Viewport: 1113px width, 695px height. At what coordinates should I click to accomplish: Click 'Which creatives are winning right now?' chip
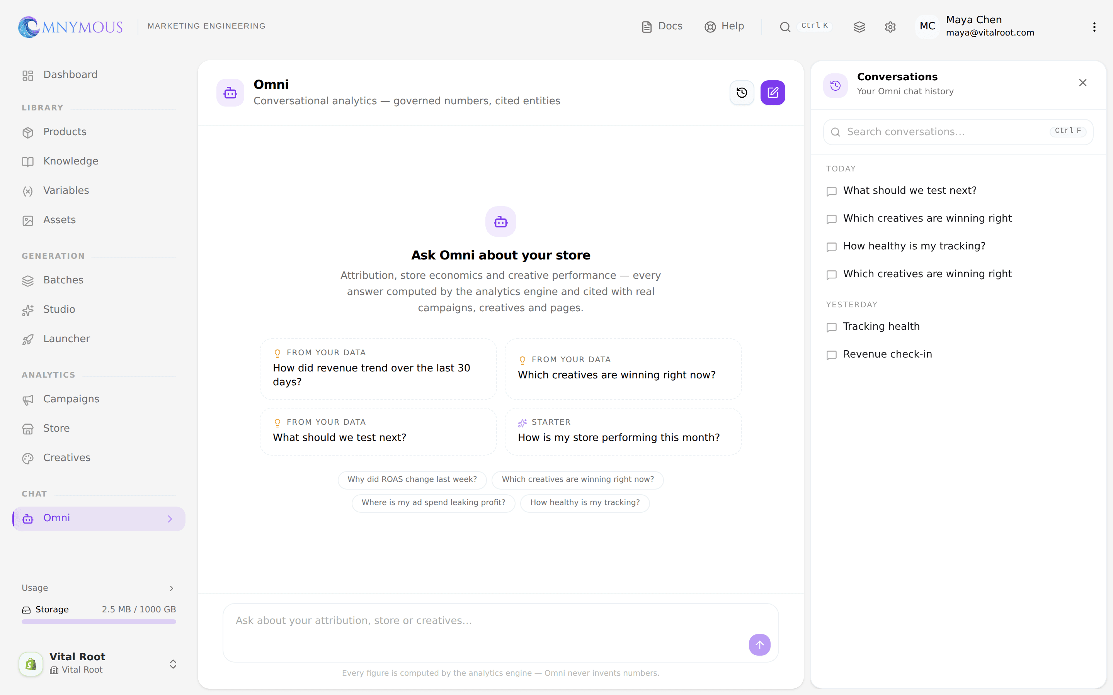point(578,480)
